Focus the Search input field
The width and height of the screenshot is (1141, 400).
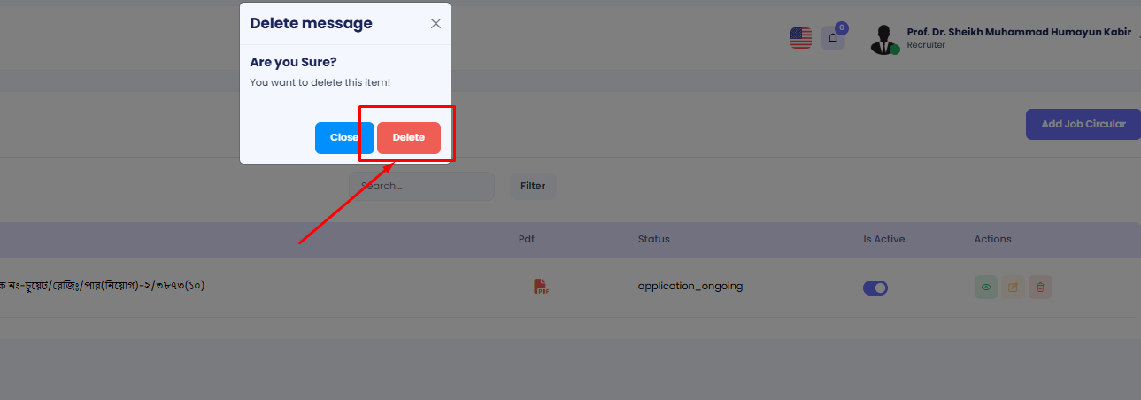[422, 186]
